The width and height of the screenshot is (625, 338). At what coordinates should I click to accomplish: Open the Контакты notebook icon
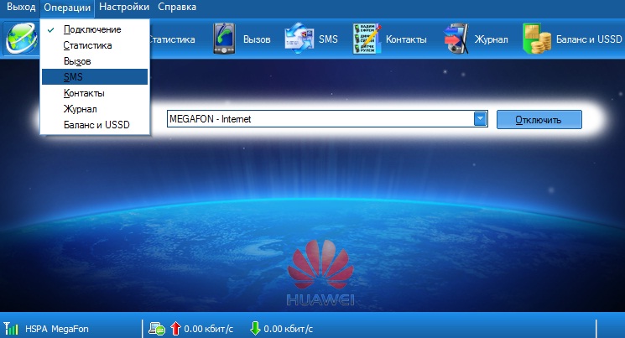[367, 39]
